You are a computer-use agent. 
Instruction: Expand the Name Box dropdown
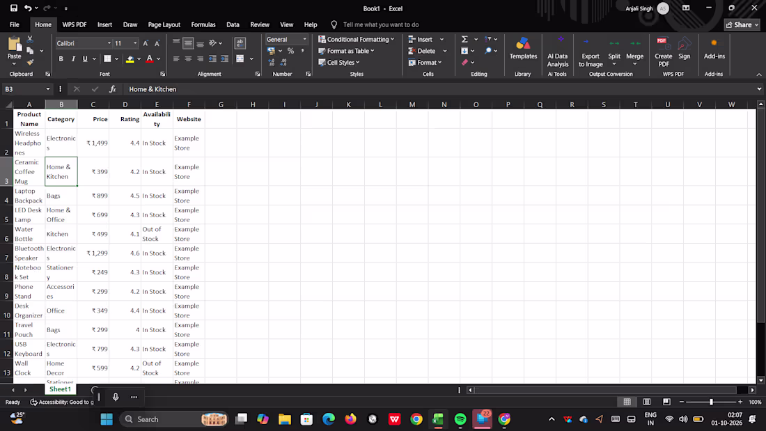pos(48,89)
